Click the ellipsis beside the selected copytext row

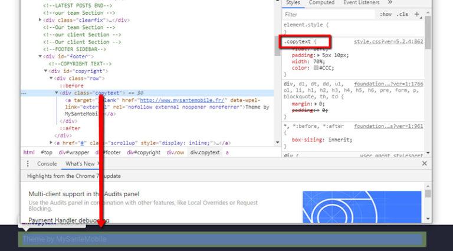click(24, 93)
